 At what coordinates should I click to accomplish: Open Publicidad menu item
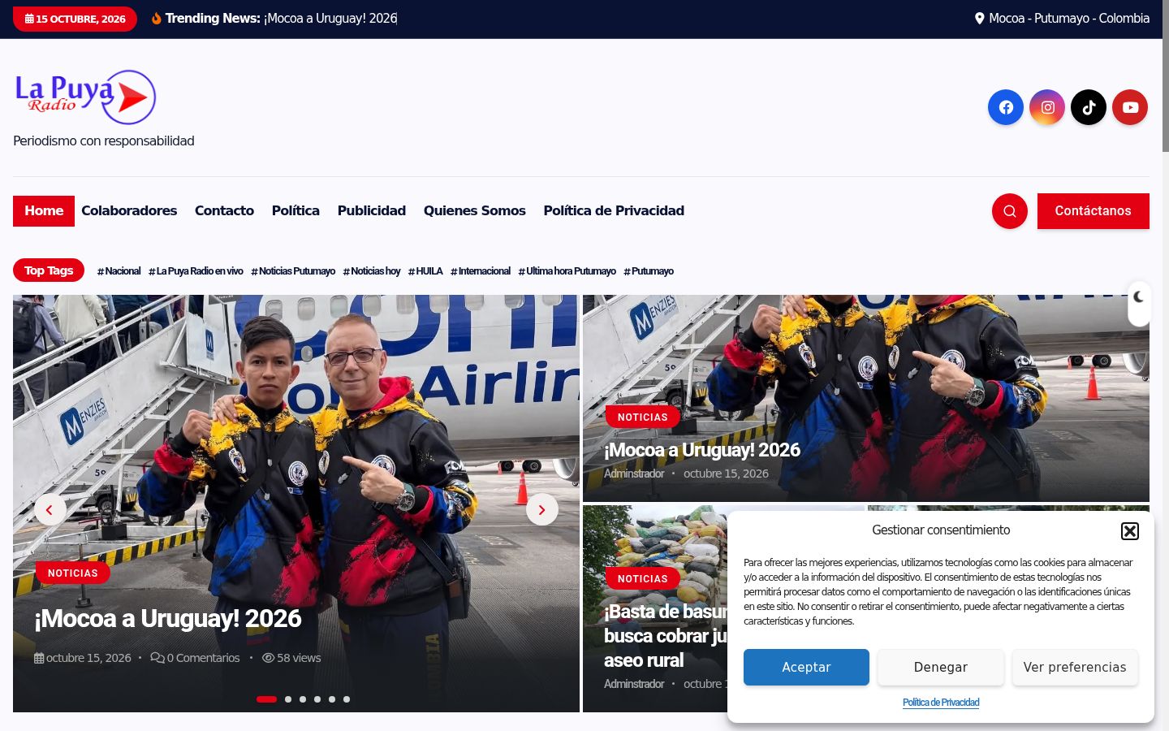point(372,211)
